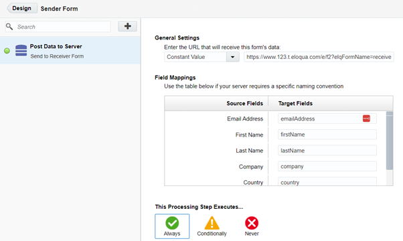403x241 pixels.
Task: Click the receiver URL input field
Action: coord(319,57)
